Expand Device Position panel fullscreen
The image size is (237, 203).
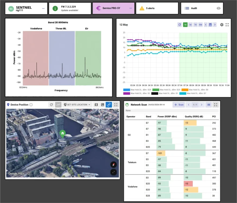coord(116,105)
